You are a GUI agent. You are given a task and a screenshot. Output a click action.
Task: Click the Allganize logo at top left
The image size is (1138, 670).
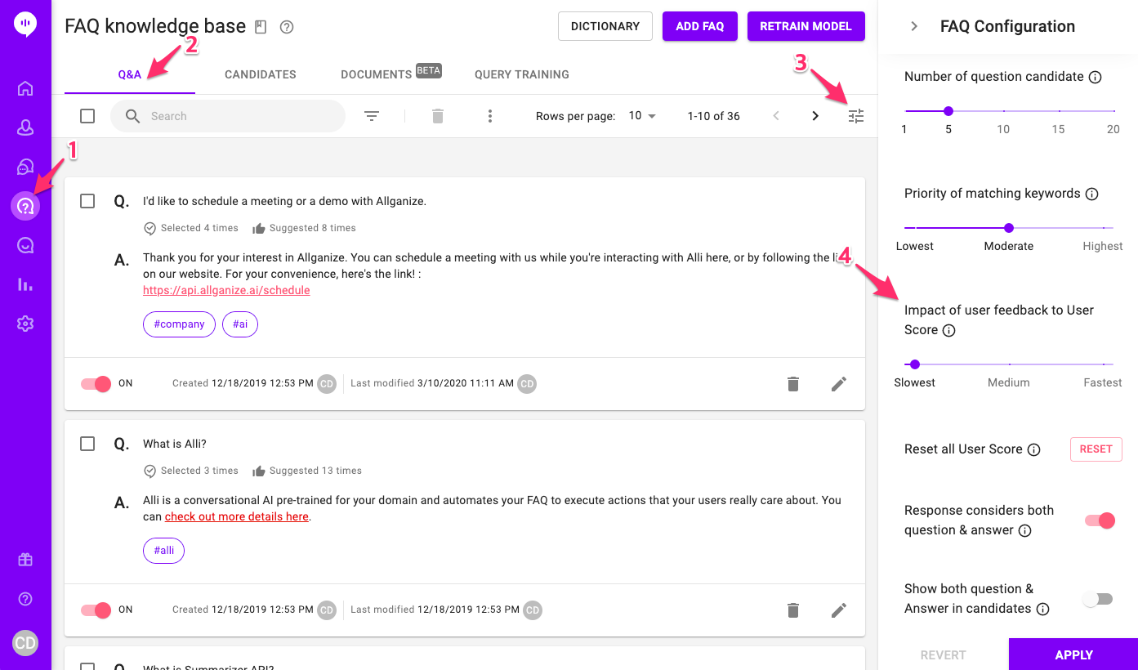point(25,25)
